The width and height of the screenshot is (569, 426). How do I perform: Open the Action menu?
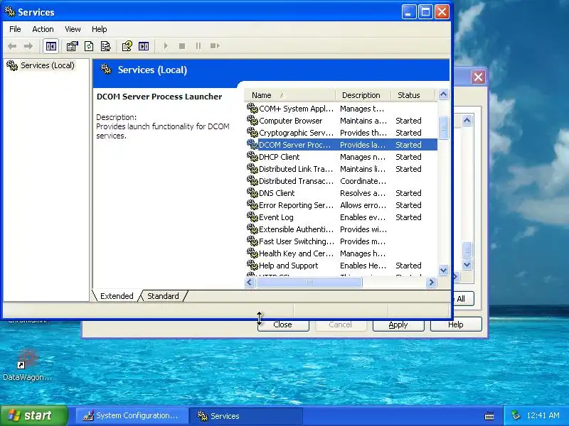coord(43,29)
